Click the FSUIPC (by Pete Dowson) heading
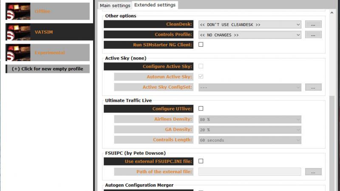Image resolution: width=340 pixels, height=191 pixels. pos(135,153)
